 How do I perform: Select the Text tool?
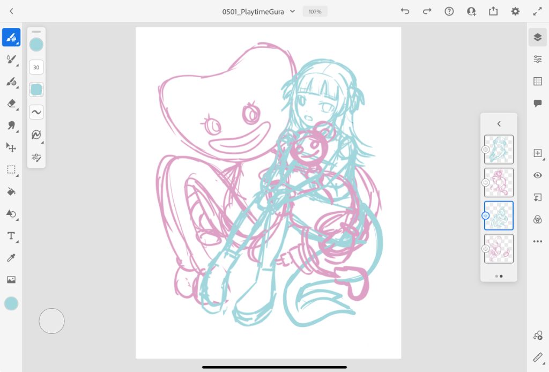pyautogui.click(x=11, y=236)
